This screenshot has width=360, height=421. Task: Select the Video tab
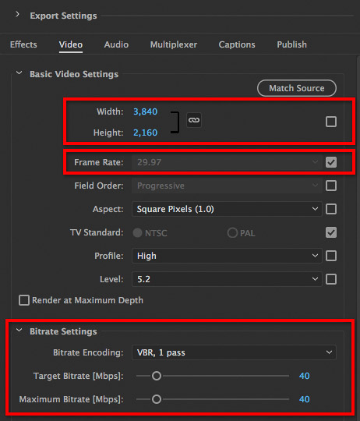(x=71, y=44)
